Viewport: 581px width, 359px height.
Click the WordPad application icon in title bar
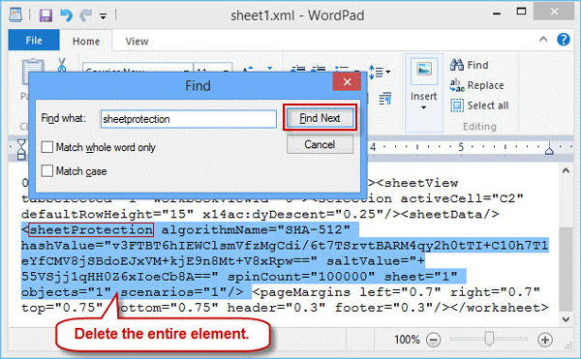tap(15, 15)
